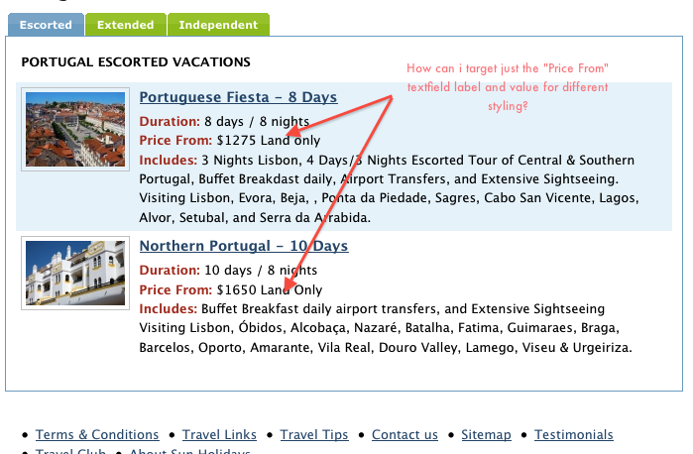Viewport: 693px width, 454px height.
Task: Click Includes label of Portuguese Fiesta
Action: tap(168, 160)
